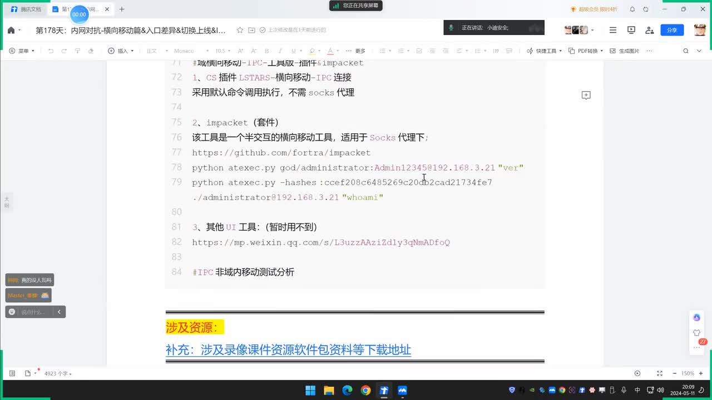Select the format painter tool
This screenshot has height=400, width=712.
(x=77, y=51)
